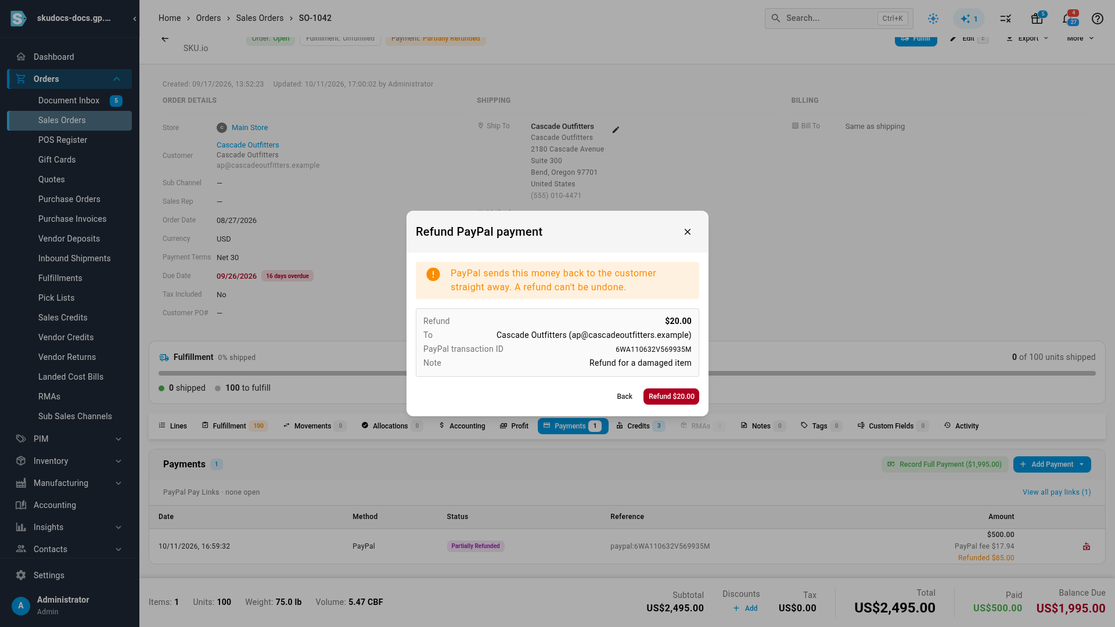
Task: Open the Dashboard home icon
Action: click(x=21, y=57)
